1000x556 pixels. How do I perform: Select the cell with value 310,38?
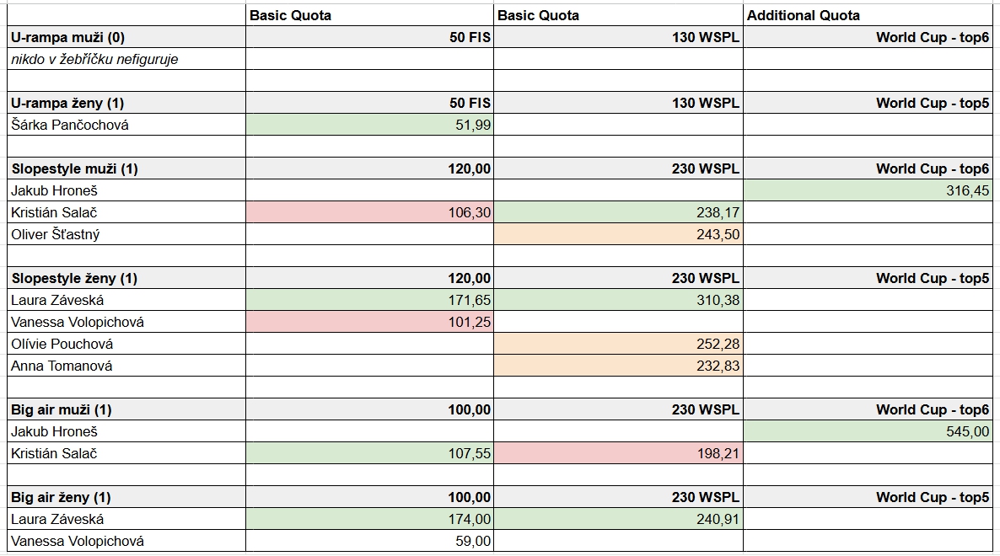click(x=618, y=300)
